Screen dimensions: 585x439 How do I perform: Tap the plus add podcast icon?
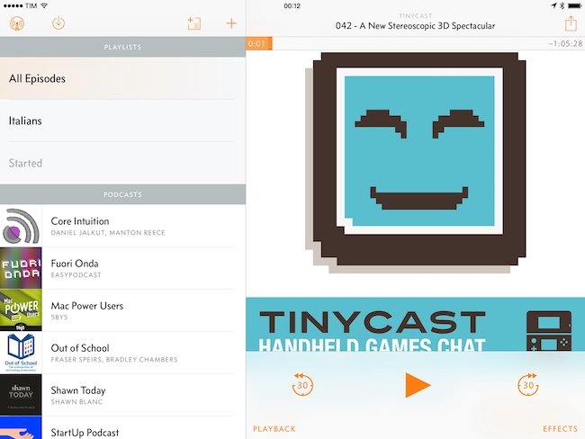point(231,23)
